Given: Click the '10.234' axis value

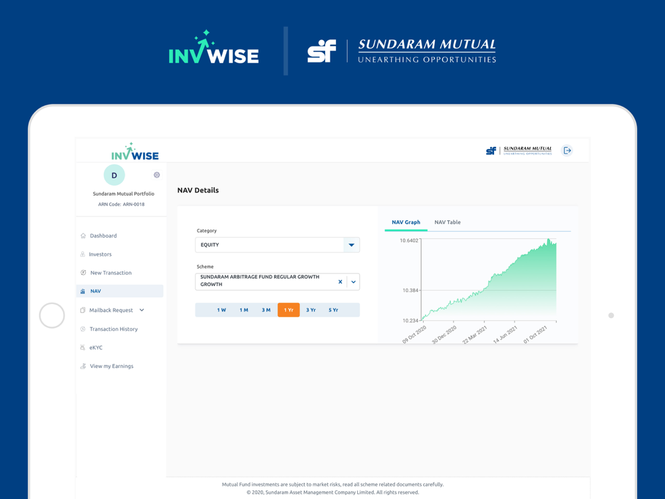Looking at the screenshot, I should [x=410, y=321].
